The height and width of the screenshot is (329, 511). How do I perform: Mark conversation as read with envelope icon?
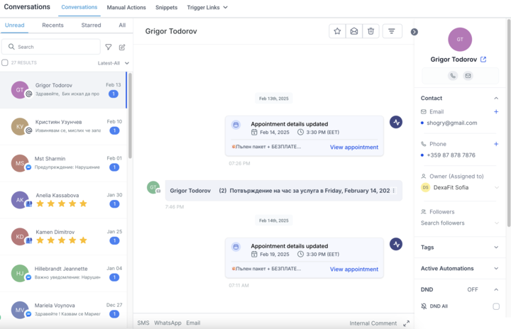(354, 31)
